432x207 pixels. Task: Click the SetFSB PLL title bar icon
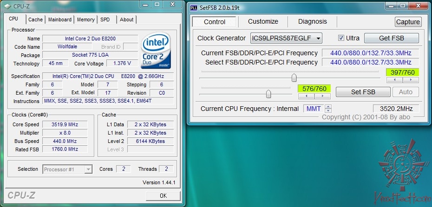194,8
